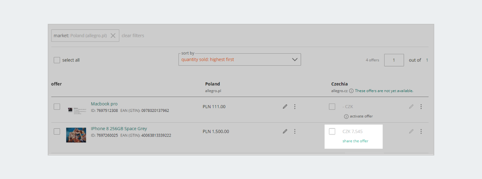Click the page number input field
Image resolution: width=482 pixels, height=179 pixels.
pyautogui.click(x=394, y=60)
